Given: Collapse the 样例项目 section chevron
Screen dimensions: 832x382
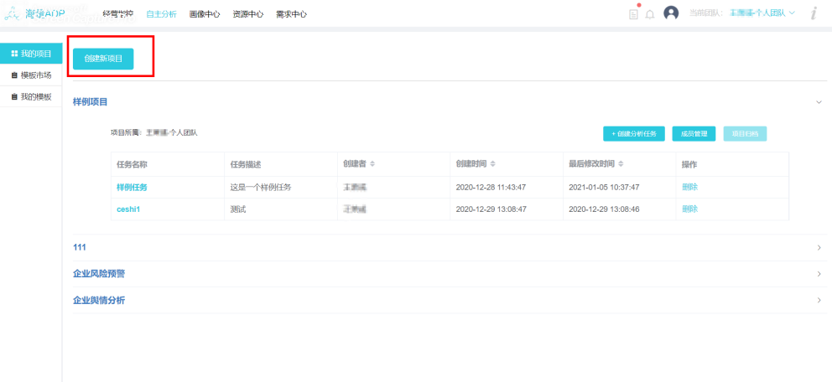Looking at the screenshot, I should tap(819, 102).
